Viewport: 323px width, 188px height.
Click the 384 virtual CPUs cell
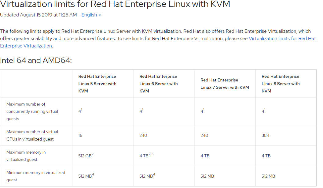(x=265, y=135)
